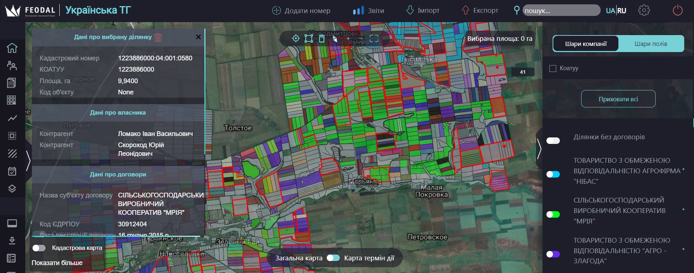Click into the пошук search field
The image size is (694, 273).
point(561,10)
